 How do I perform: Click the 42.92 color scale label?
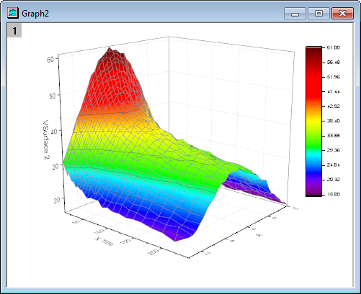point(334,106)
